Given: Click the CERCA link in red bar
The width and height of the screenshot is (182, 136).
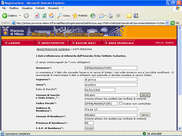Looking at the screenshot, I should point(159,43).
